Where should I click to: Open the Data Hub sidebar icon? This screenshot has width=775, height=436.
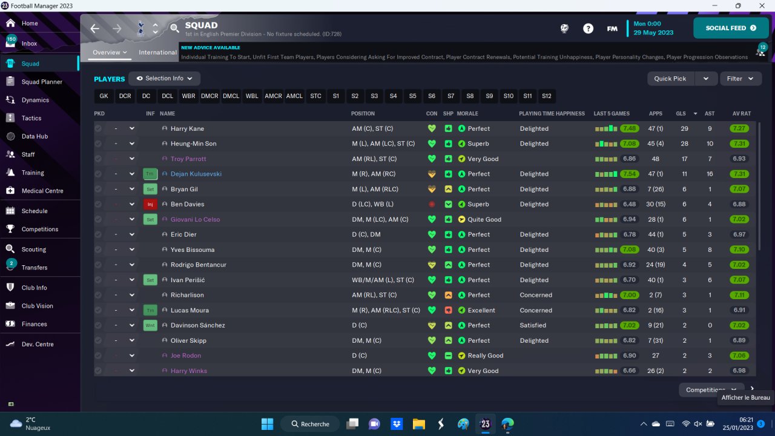coord(10,136)
